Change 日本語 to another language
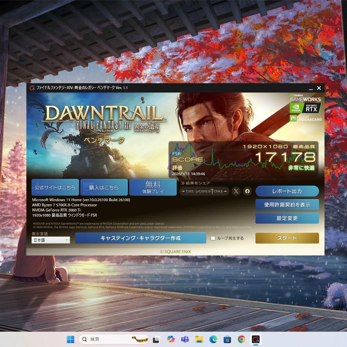The height and width of the screenshot is (347, 347). tap(50, 240)
